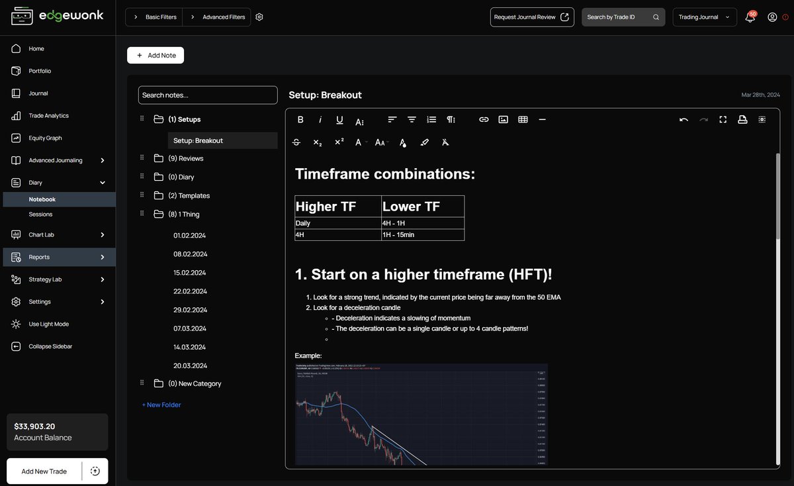Insert an image into the note
This screenshot has width=794, height=486.
click(503, 120)
